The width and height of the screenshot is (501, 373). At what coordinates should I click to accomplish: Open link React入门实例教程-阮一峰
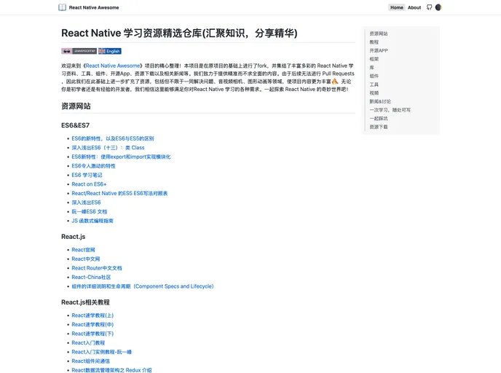(x=102, y=352)
